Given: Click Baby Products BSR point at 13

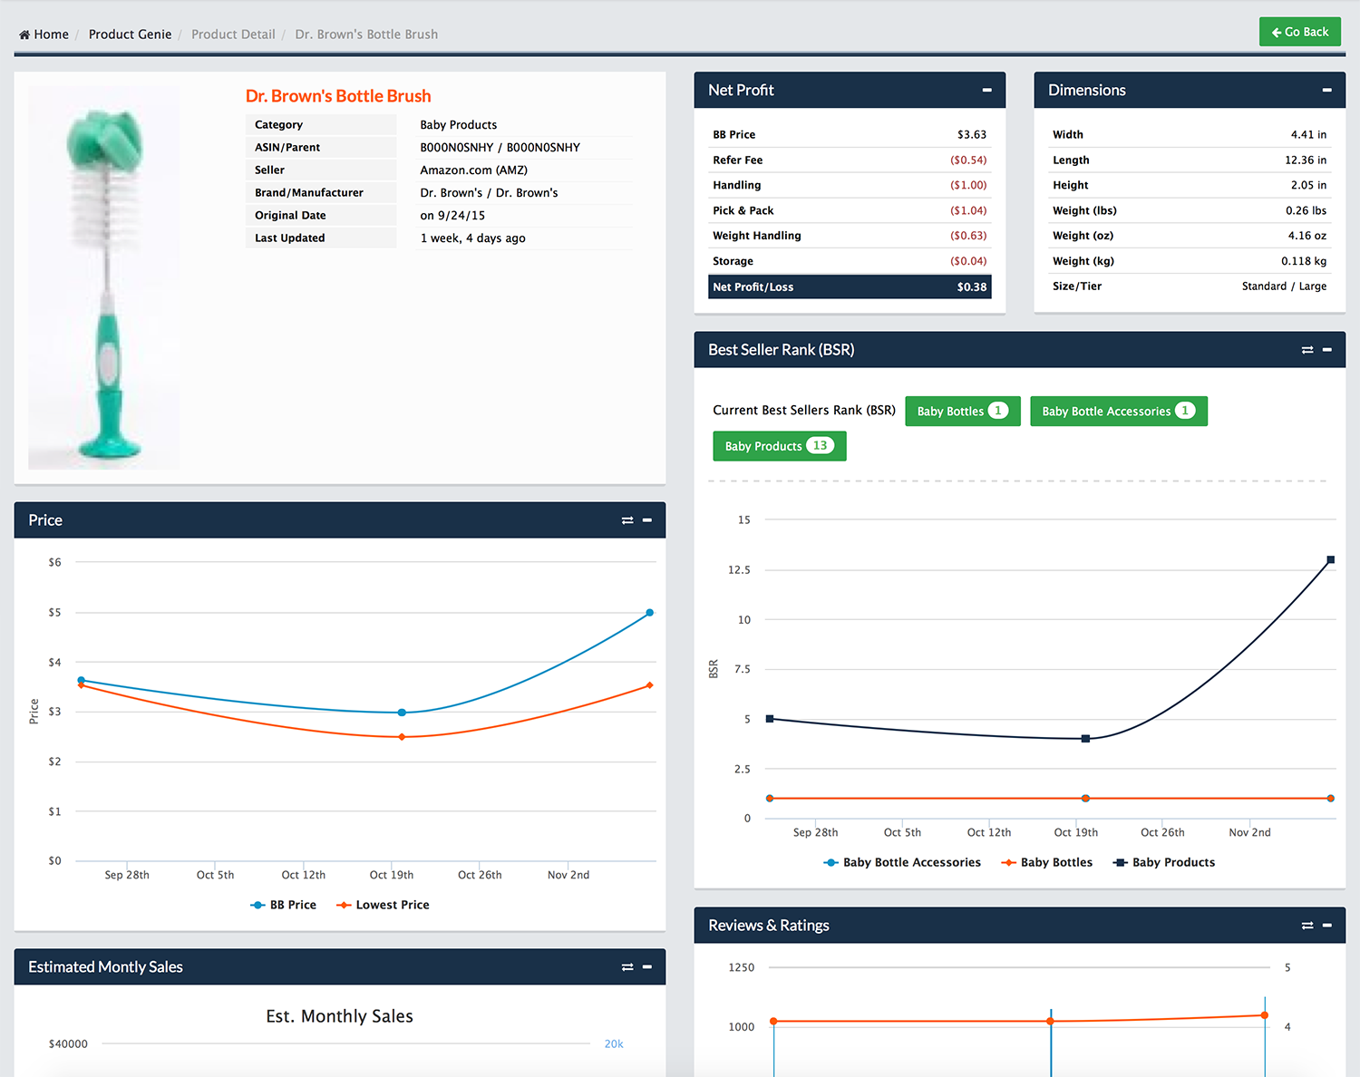Looking at the screenshot, I should coord(1330,560).
